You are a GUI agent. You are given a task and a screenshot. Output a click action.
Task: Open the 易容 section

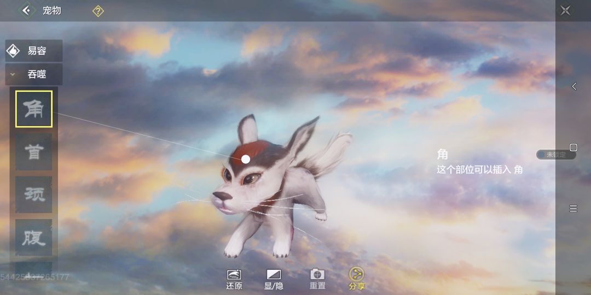(34, 51)
